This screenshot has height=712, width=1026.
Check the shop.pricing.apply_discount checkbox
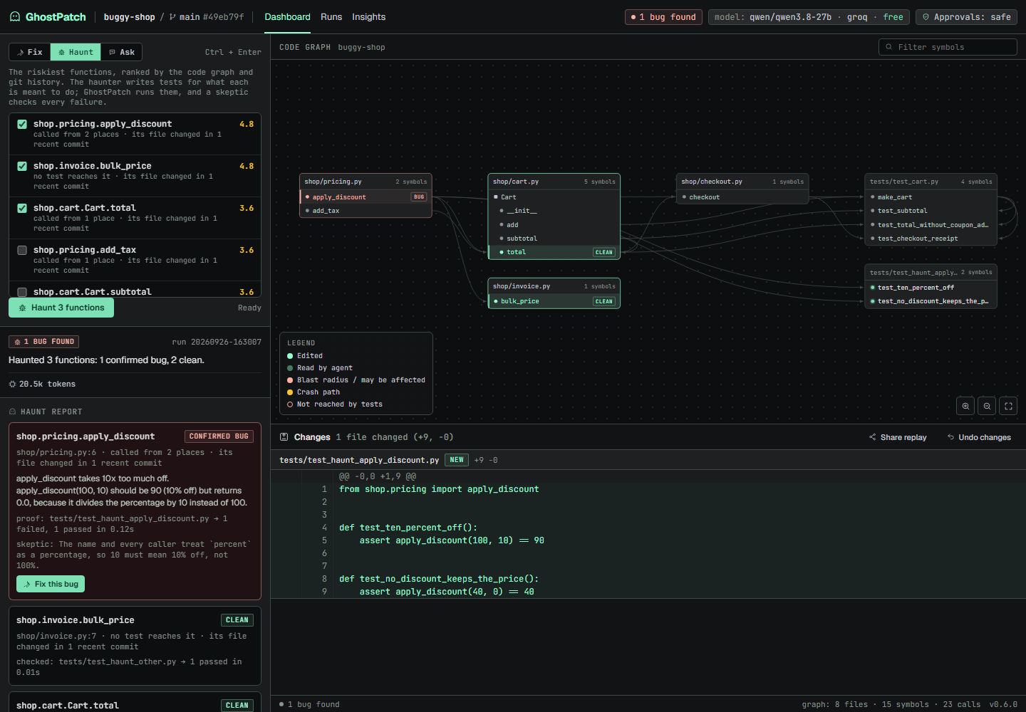click(x=22, y=124)
